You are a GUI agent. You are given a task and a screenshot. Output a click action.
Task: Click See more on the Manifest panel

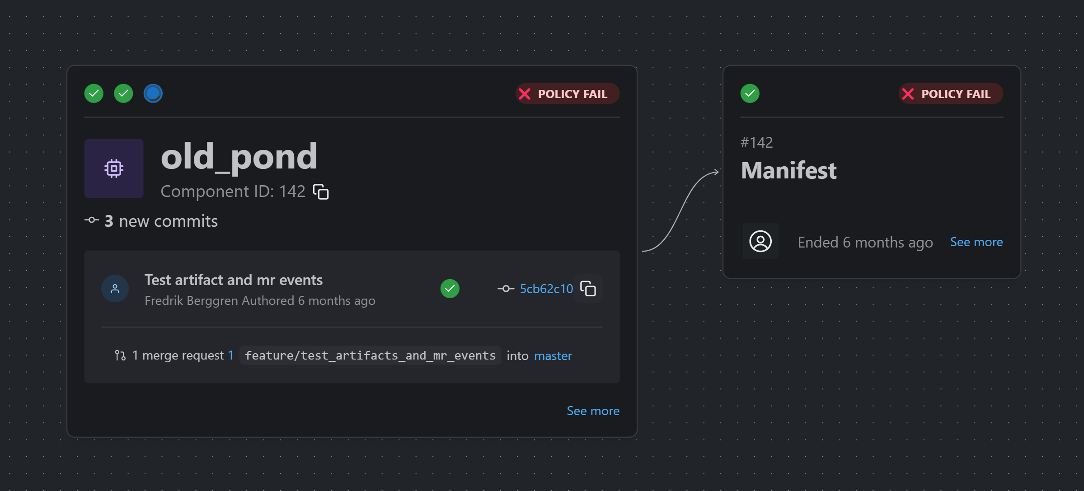pyautogui.click(x=977, y=241)
